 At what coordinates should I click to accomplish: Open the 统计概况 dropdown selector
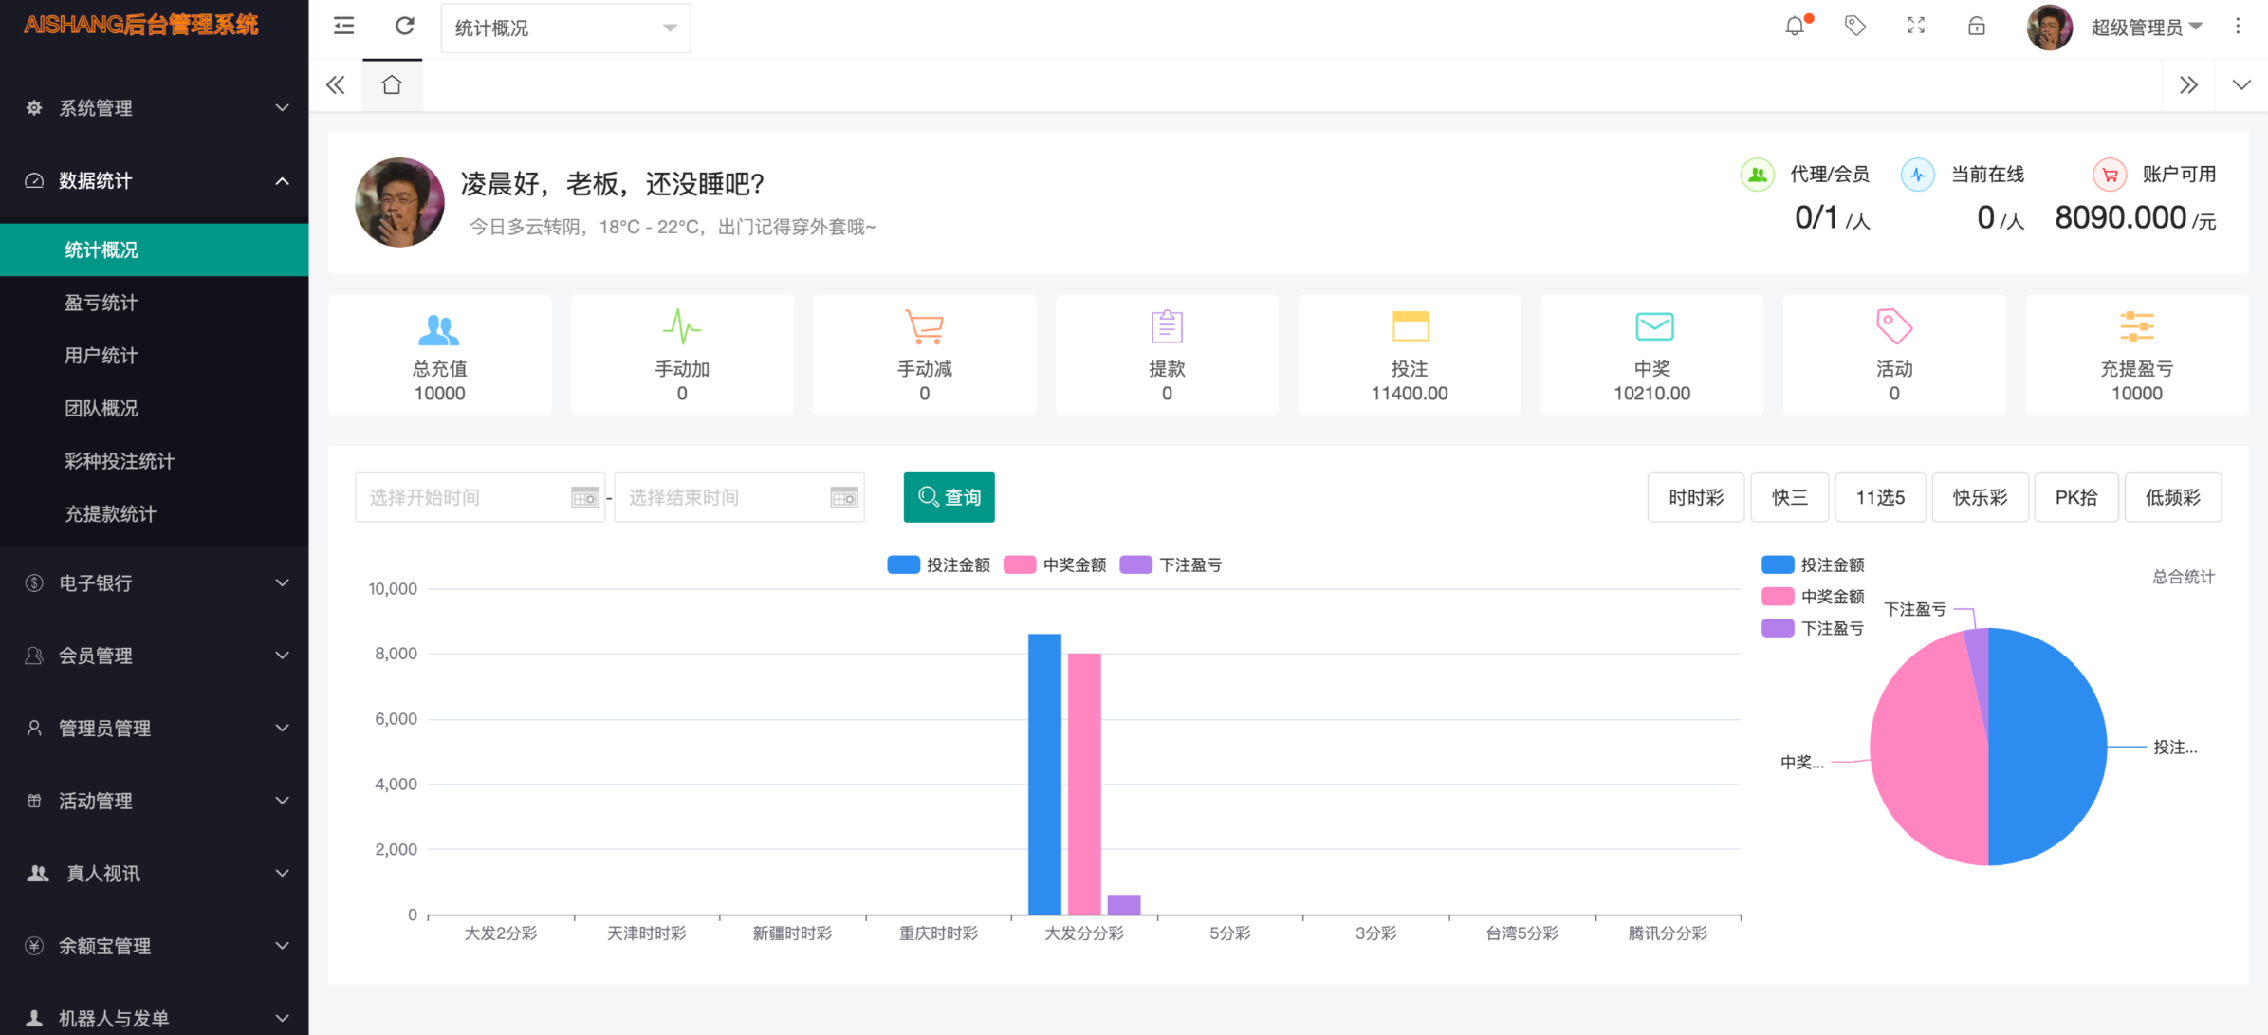click(565, 28)
